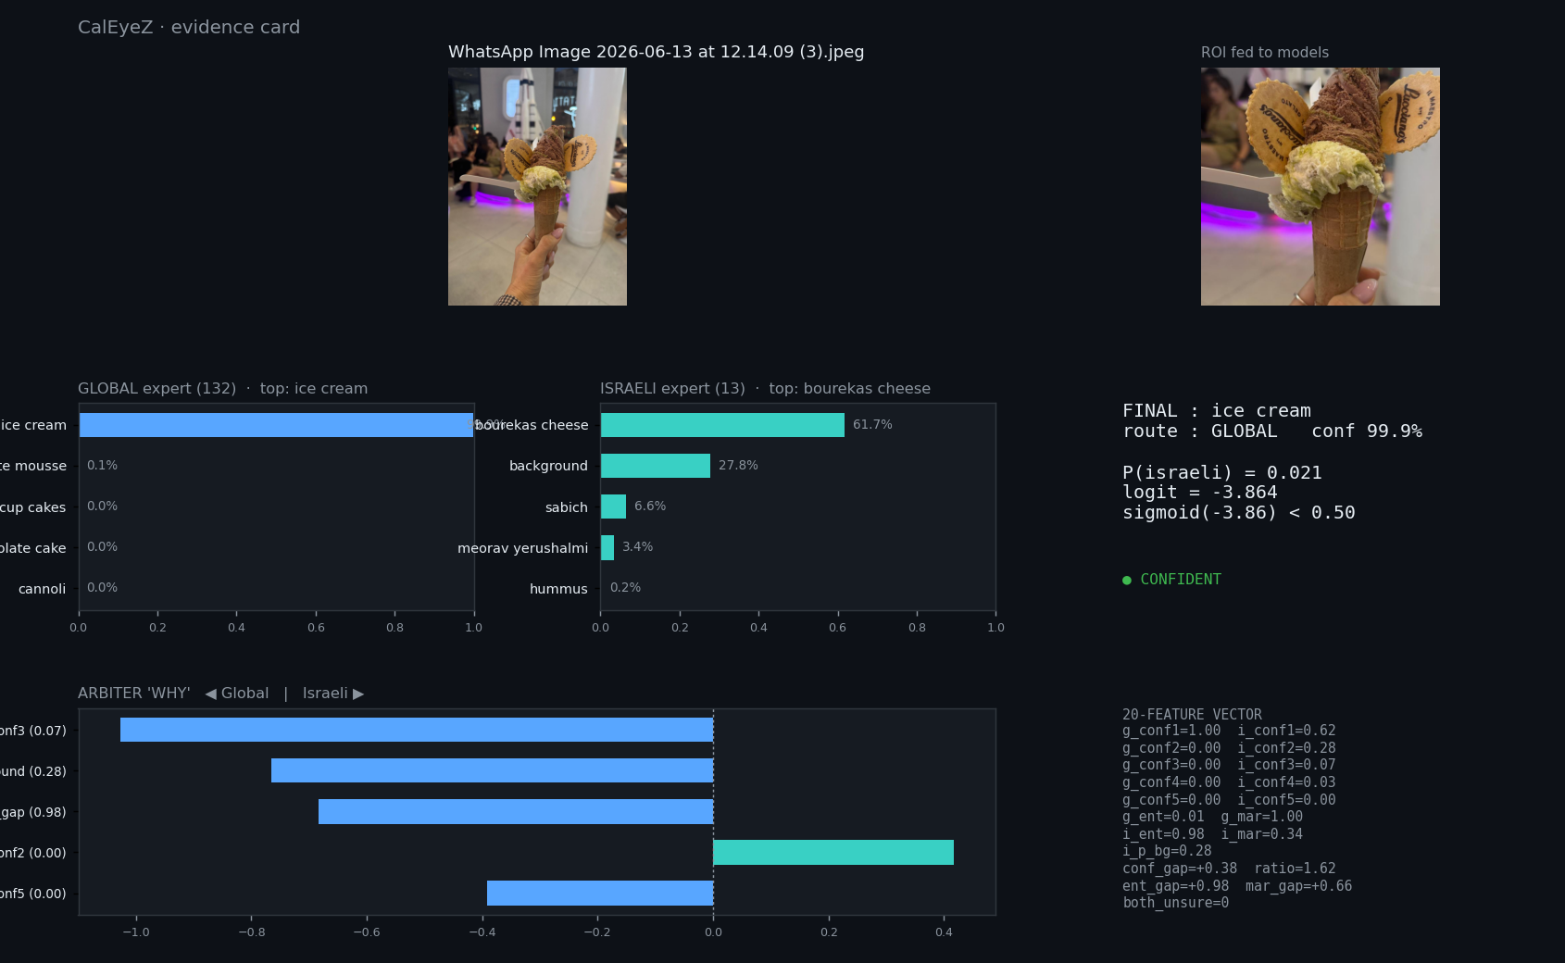Image resolution: width=1565 pixels, height=963 pixels.
Task: Select the ice cream bar in Global expert
Action: (276, 425)
